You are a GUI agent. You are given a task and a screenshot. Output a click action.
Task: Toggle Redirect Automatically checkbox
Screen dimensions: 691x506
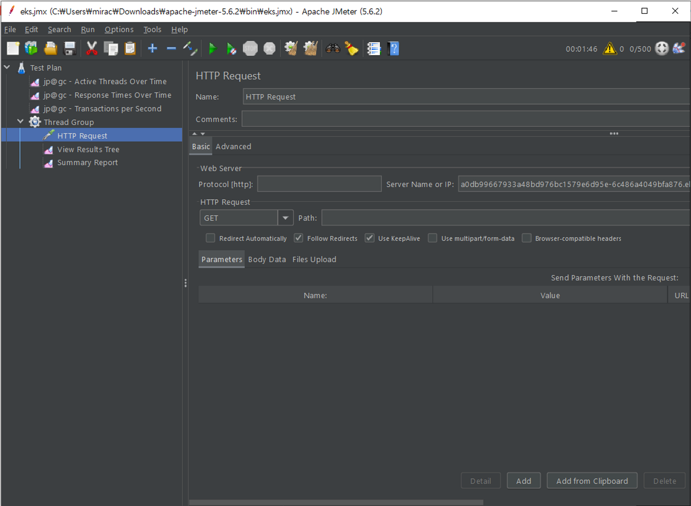tap(210, 238)
